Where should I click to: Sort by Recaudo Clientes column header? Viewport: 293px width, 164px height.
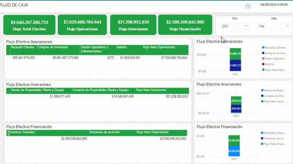click(x=23, y=47)
